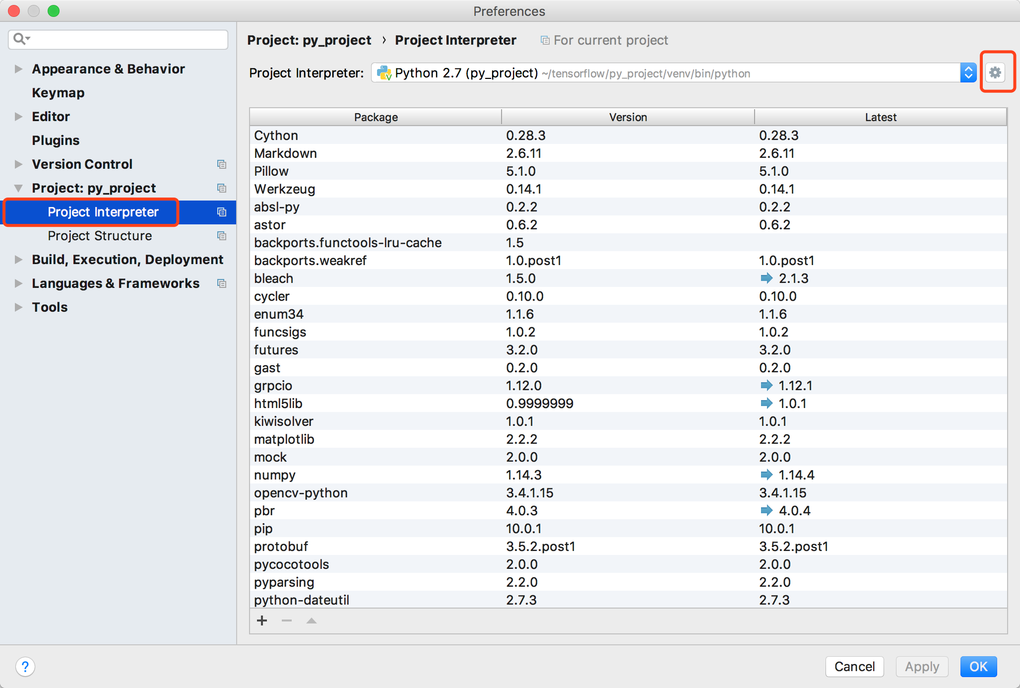The image size is (1020, 688).
Task: Select the enum34 package row
Action: 628,314
